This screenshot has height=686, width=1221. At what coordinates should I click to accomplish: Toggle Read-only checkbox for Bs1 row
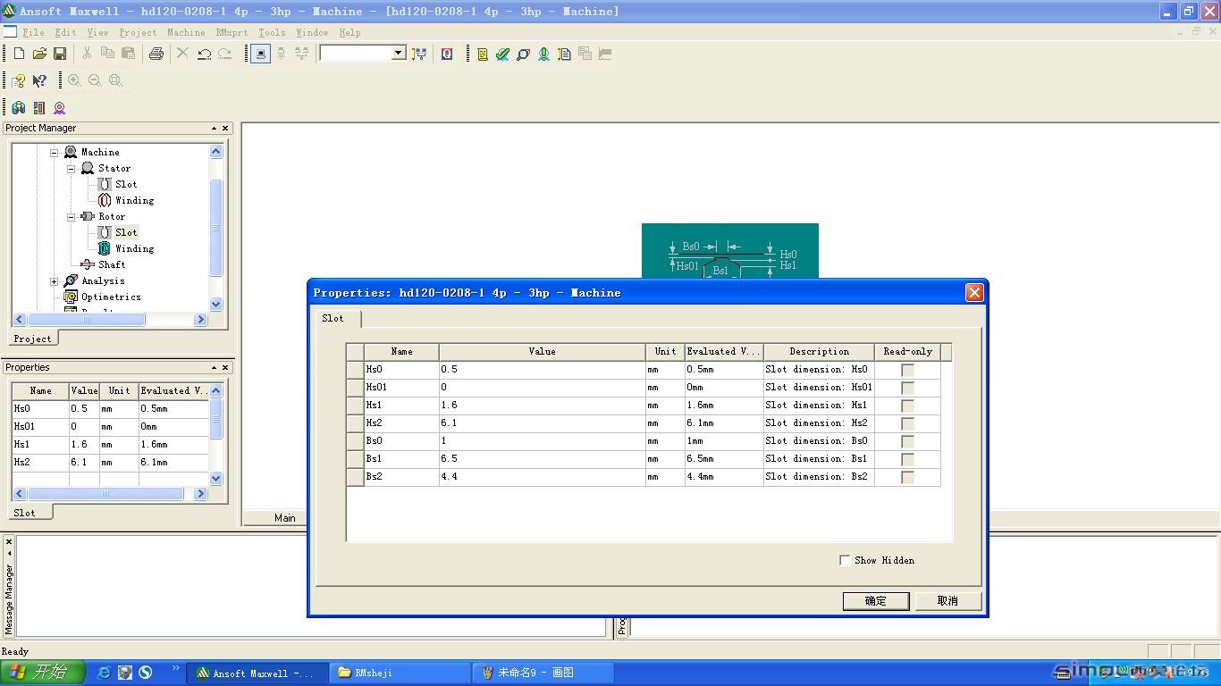(907, 459)
